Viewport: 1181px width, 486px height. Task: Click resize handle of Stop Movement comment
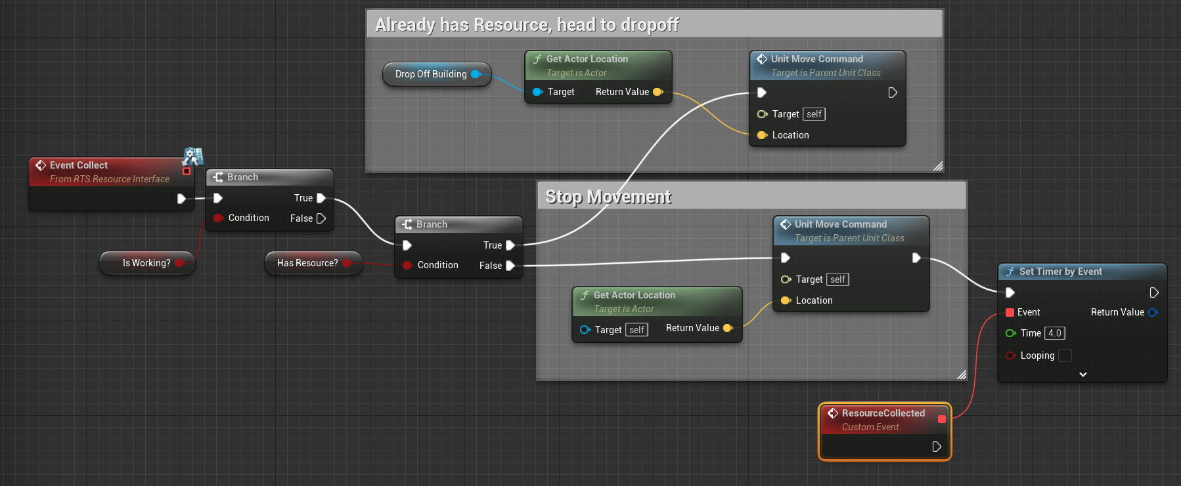point(962,375)
